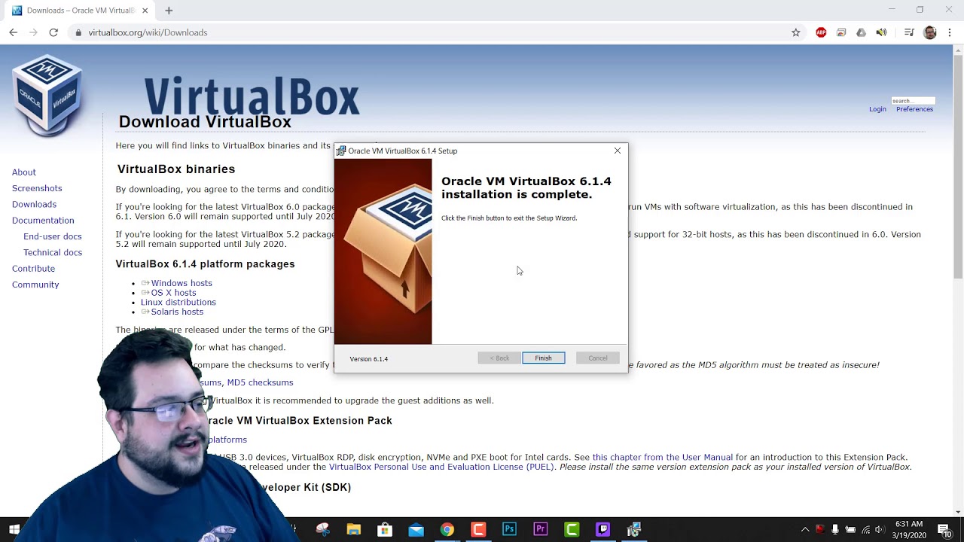This screenshot has width=964, height=542.
Task: Close the VirtualBox Setup dialog via X
Action: click(x=618, y=151)
